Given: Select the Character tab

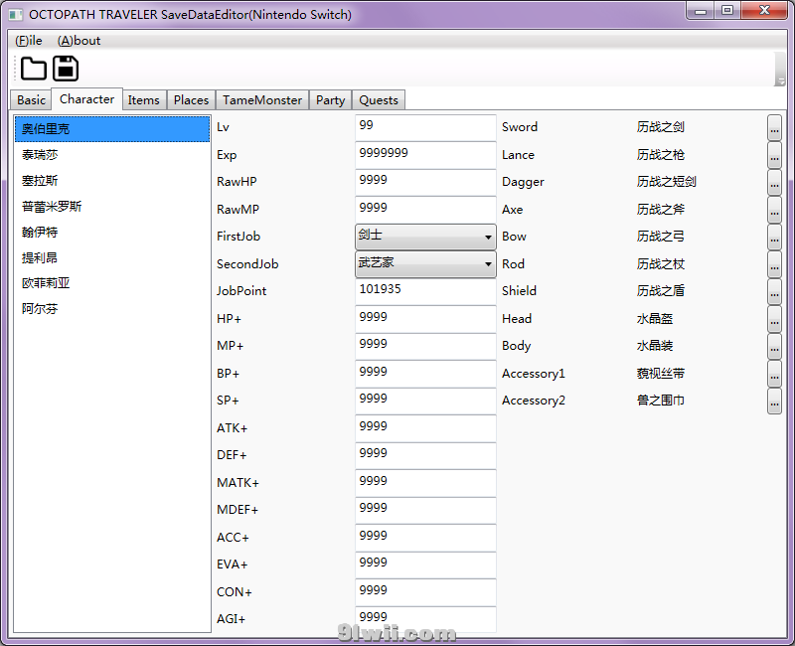Looking at the screenshot, I should [86, 98].
